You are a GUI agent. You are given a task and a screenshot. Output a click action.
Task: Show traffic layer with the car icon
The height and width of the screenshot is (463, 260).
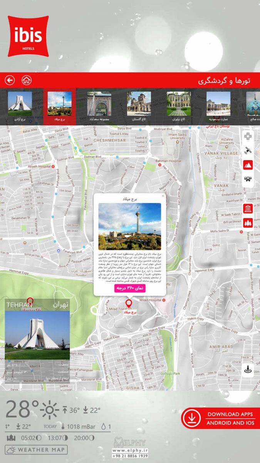click(248, 179)
